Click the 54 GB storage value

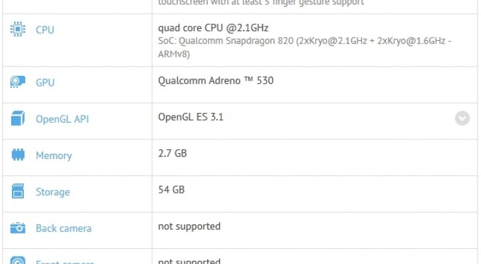[x=171, y=190]
